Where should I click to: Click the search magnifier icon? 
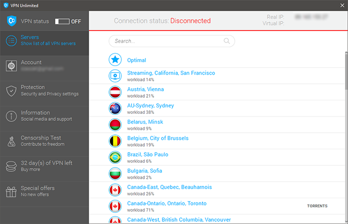[x=227, y=41]
